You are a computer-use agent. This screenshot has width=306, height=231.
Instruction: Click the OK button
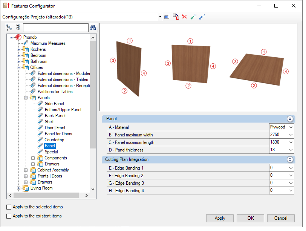coord(250,218)
